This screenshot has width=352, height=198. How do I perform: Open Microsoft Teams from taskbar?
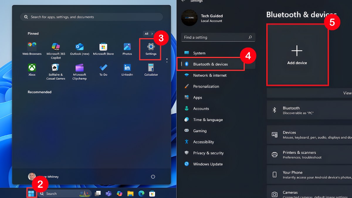point(109,194)
